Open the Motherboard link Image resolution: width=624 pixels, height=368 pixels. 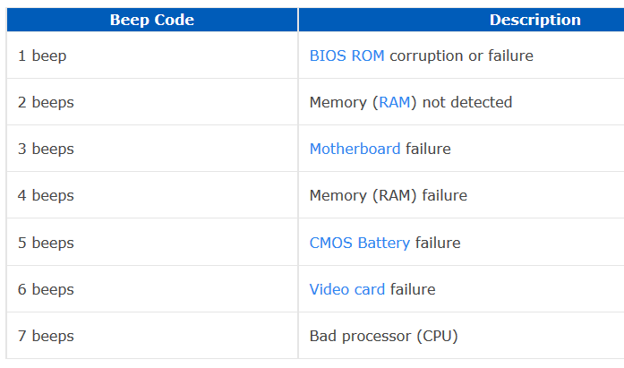355,149
